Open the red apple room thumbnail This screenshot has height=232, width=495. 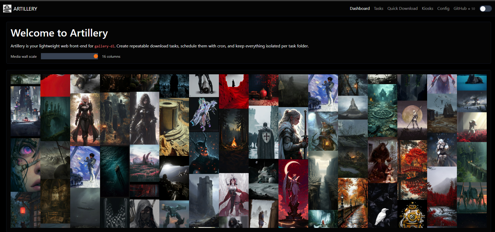[x=263, y=90]
